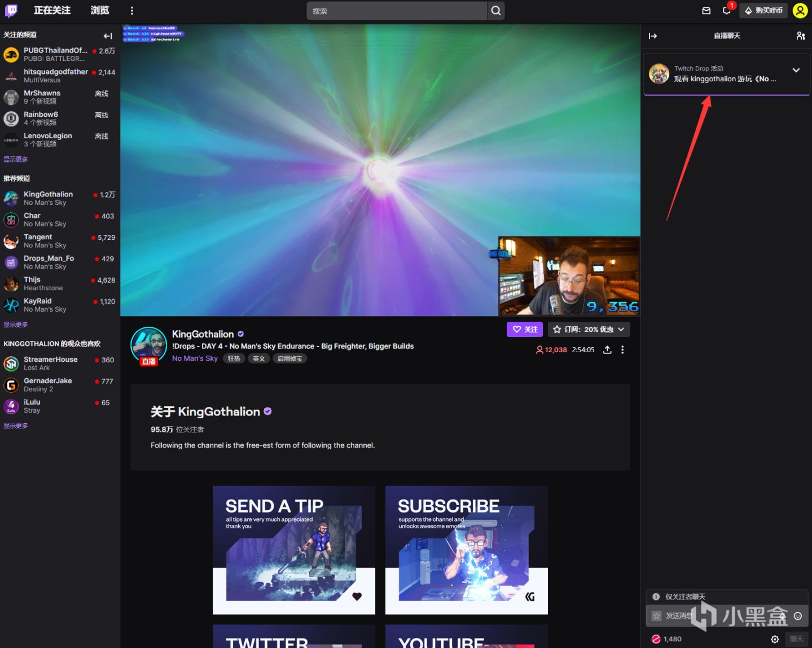Open StreamerHouse channel avatar
The image size is (812, 648).
[x=11, y=364]
